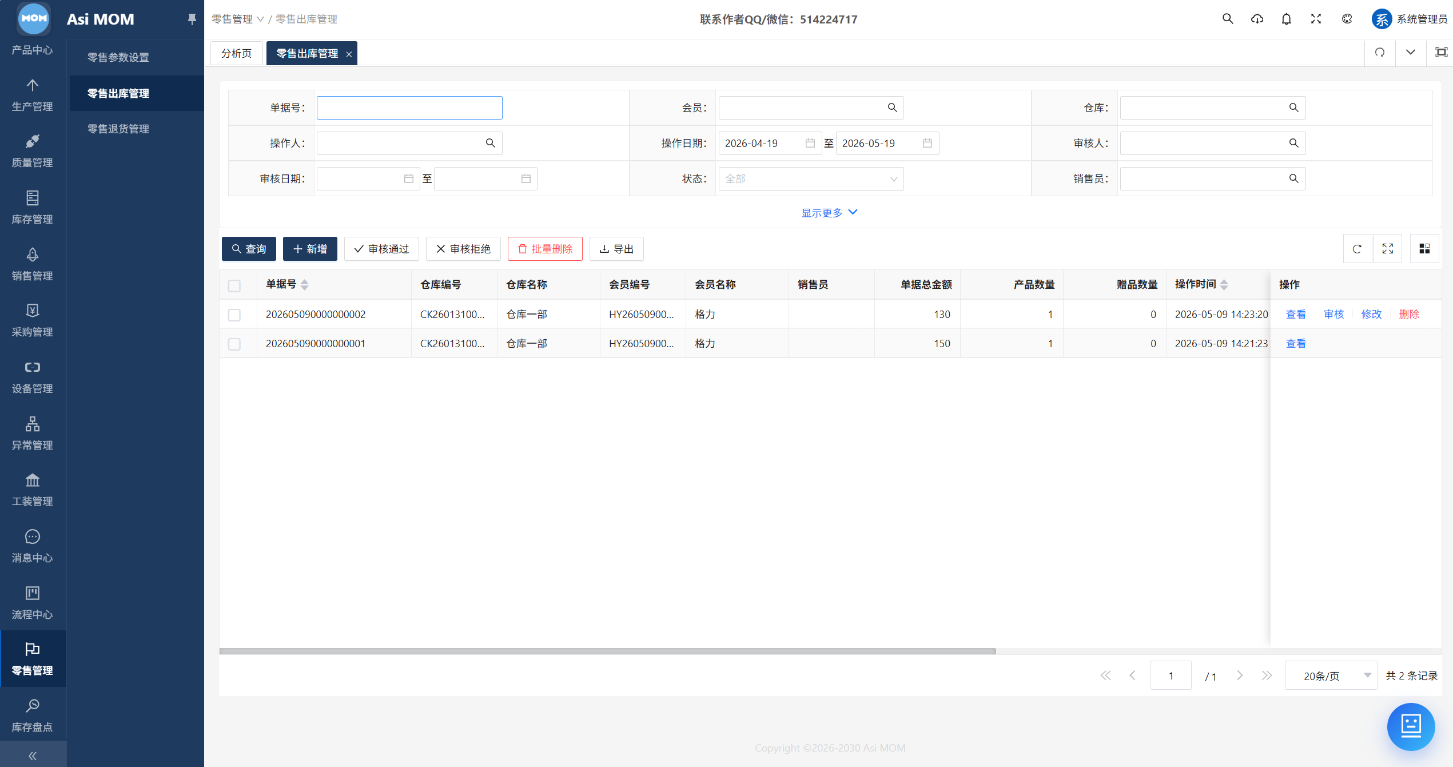The image size is (1453, 767).
Task: Open 库存盘点 in the sidebar
Action: point(33,716)
